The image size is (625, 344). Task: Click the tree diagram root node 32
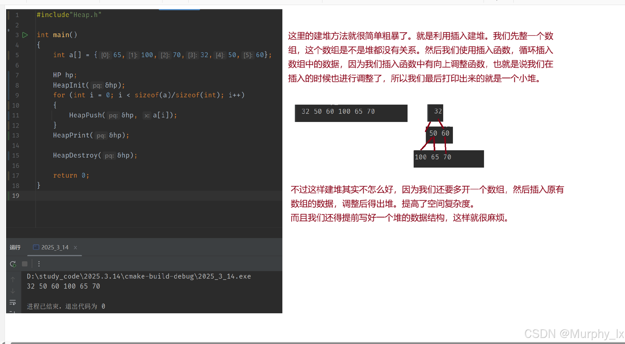[x=436, y=112]
